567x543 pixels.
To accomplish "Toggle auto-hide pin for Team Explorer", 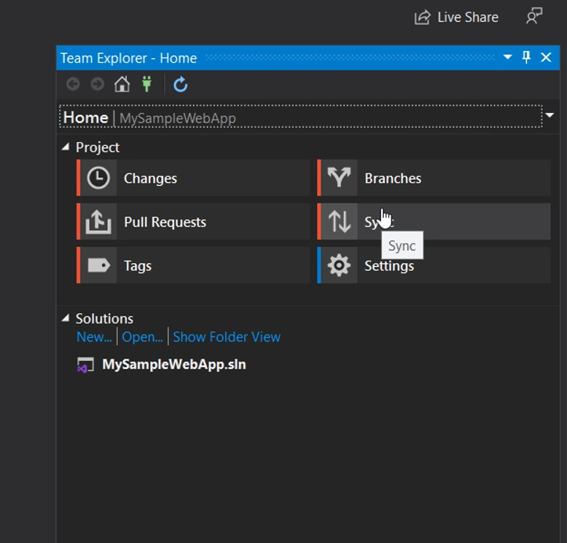I will point(526,57).
